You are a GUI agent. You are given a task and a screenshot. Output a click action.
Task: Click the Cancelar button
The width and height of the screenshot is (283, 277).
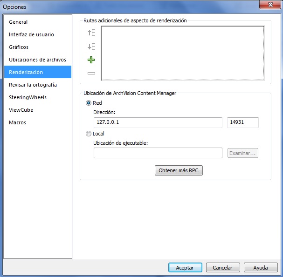coord(222,268)
